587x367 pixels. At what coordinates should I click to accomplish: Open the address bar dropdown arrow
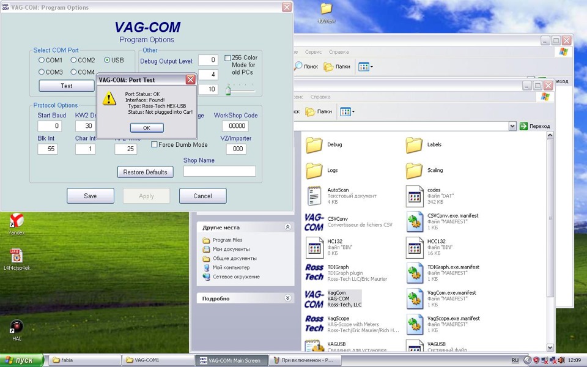[512, 126]
